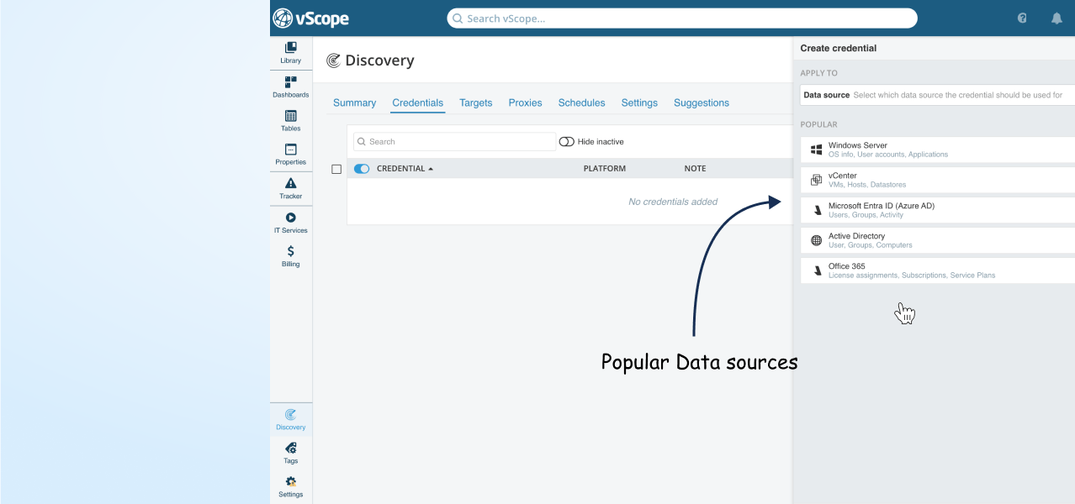Choose Active Directory data source
The image size is (1075, 504).
(937, 240)
